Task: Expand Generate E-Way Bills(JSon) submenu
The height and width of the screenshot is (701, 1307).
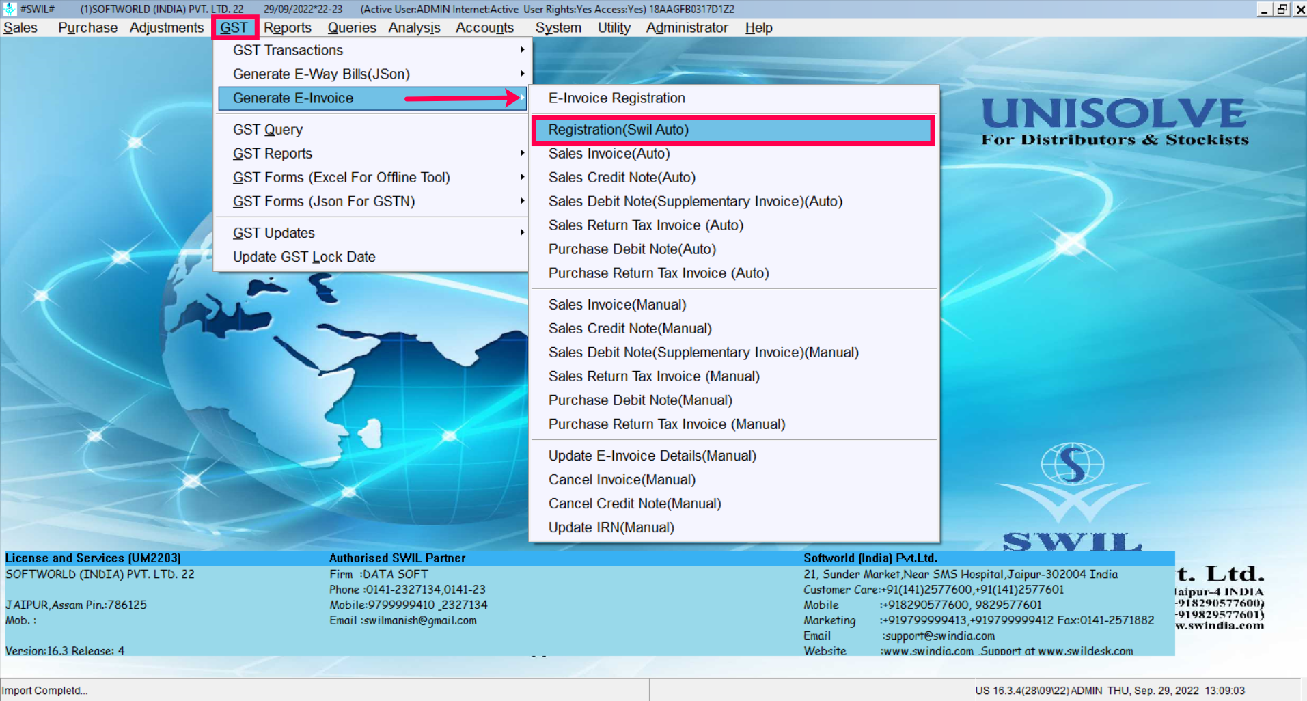Action: [x=372, y=74]
